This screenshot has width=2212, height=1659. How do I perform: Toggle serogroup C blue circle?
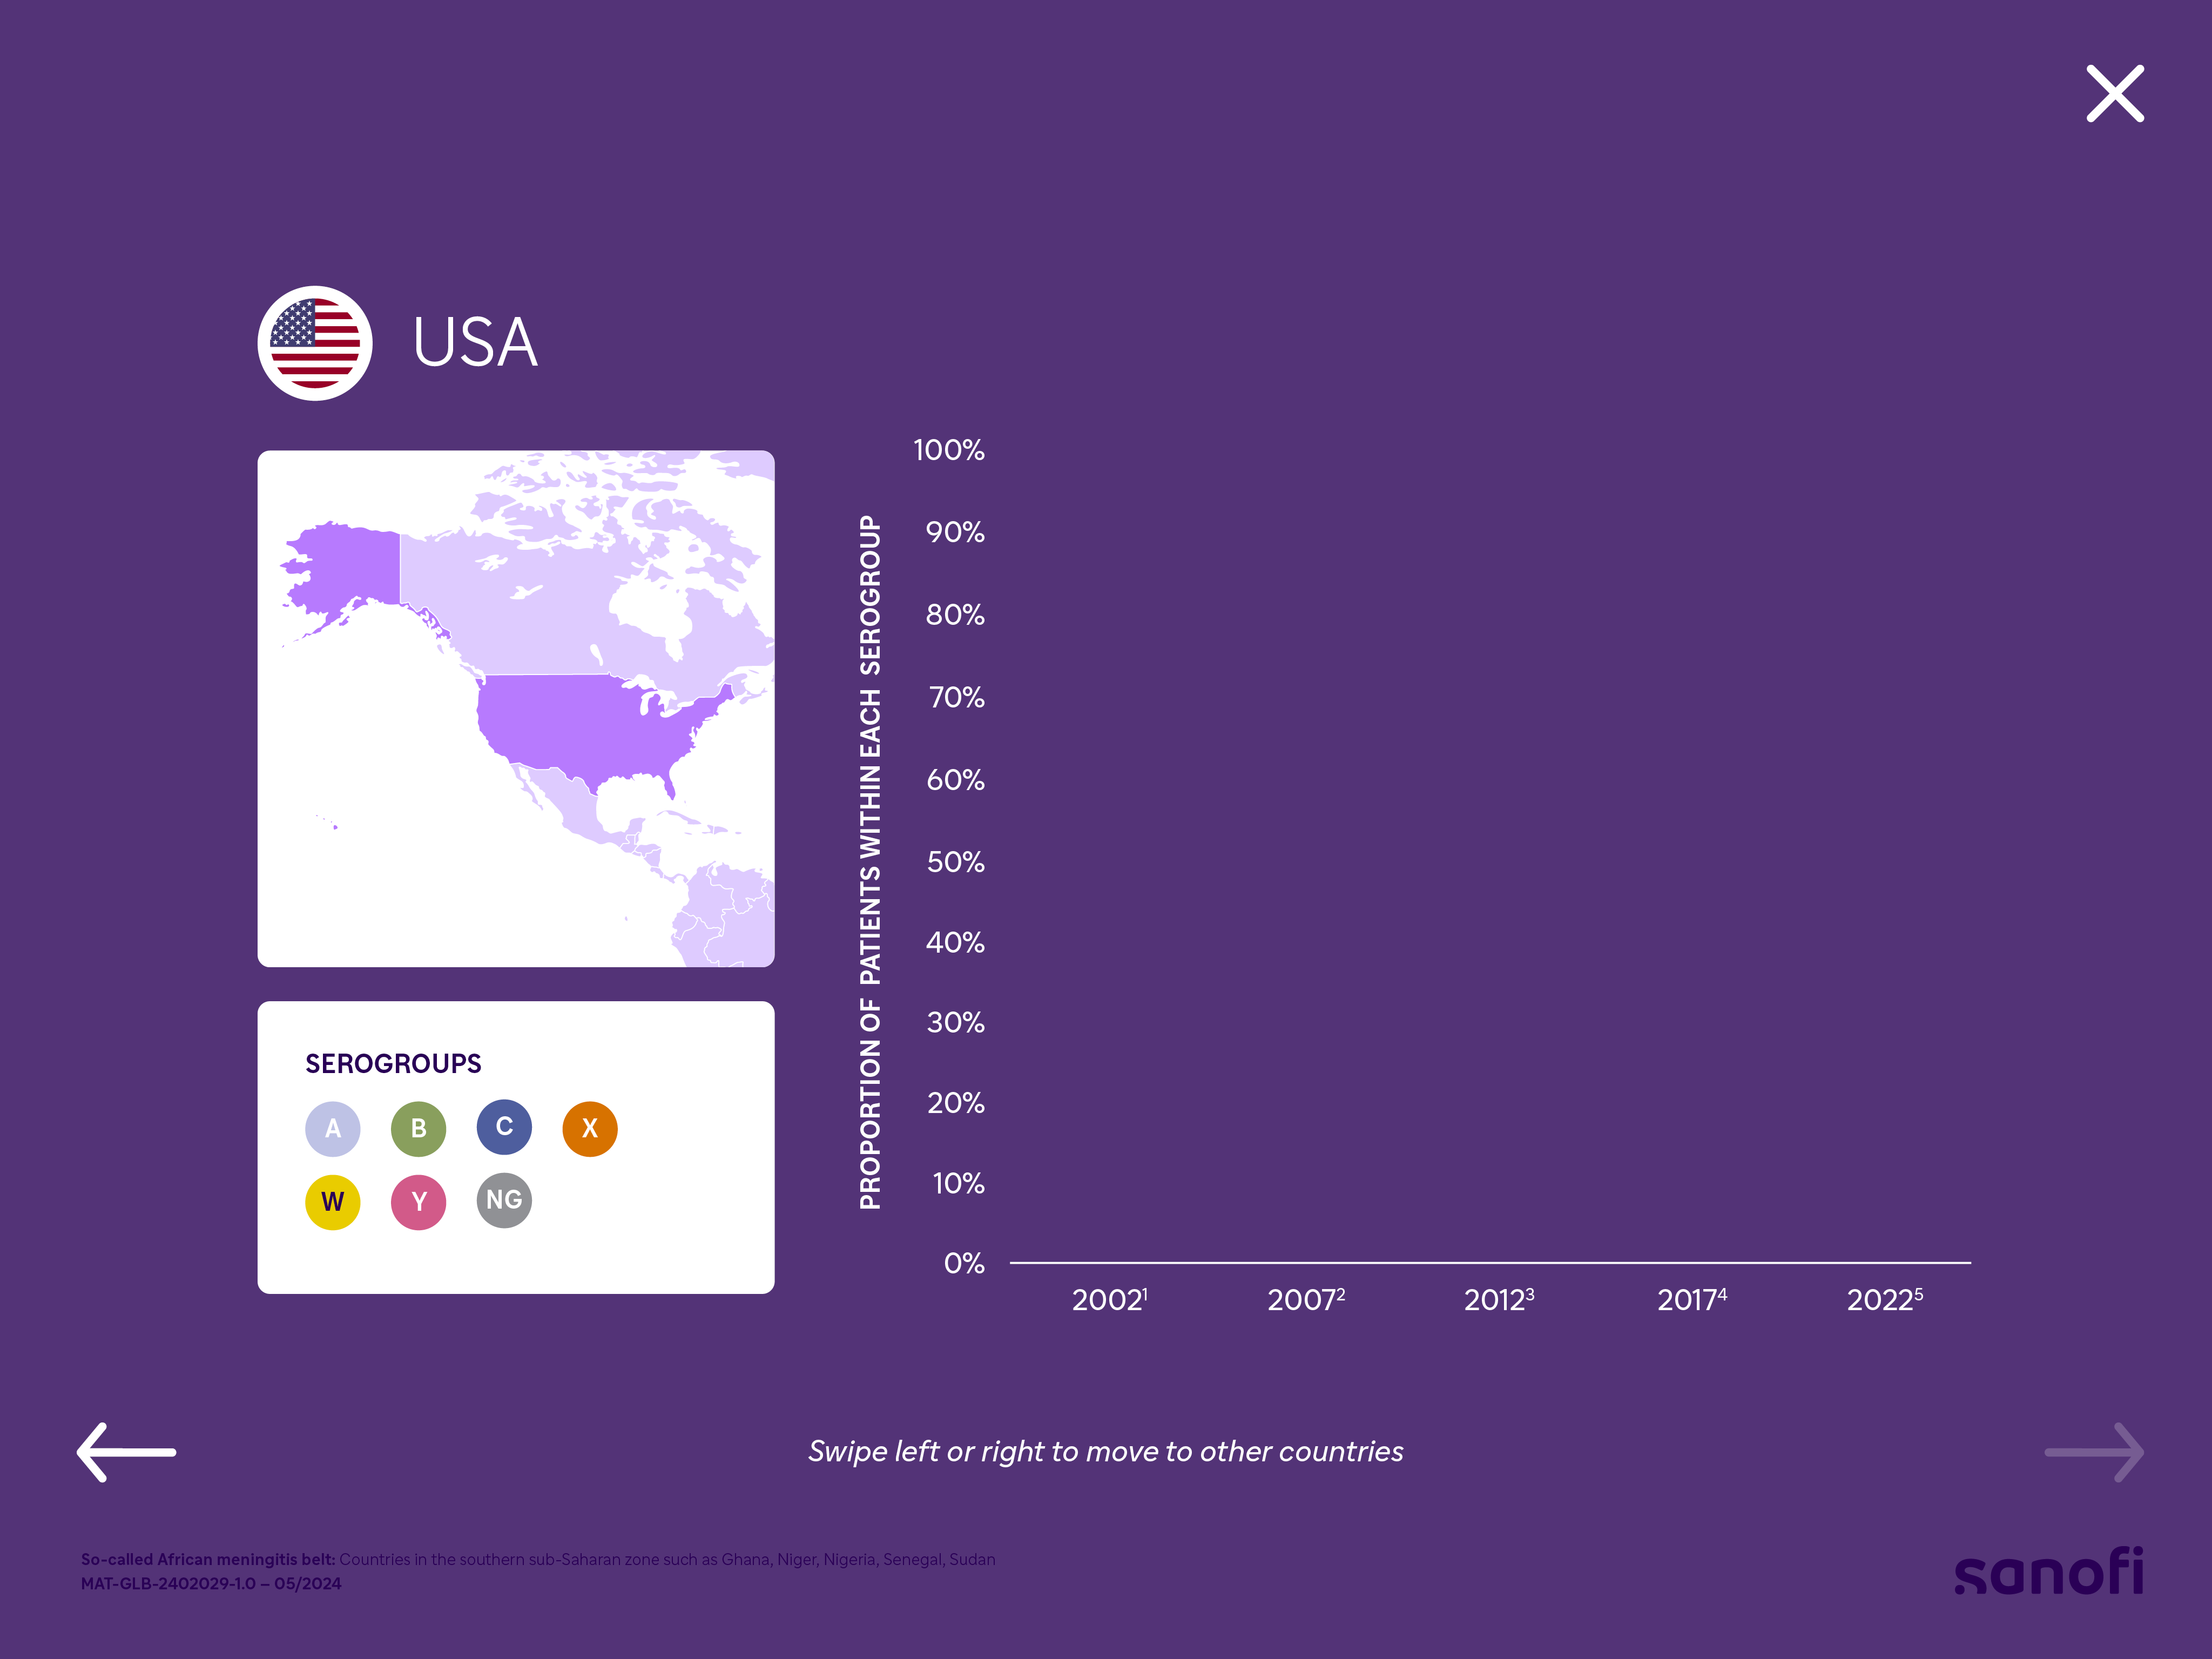point(504,1127)
